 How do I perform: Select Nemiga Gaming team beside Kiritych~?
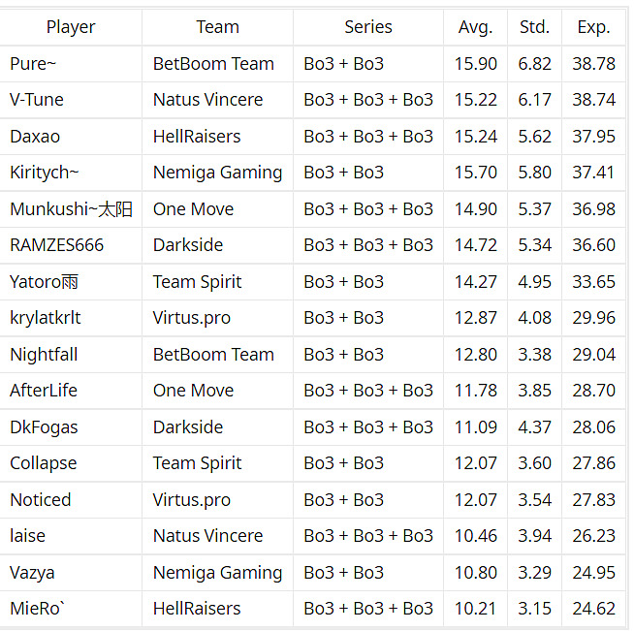[217, 173]
